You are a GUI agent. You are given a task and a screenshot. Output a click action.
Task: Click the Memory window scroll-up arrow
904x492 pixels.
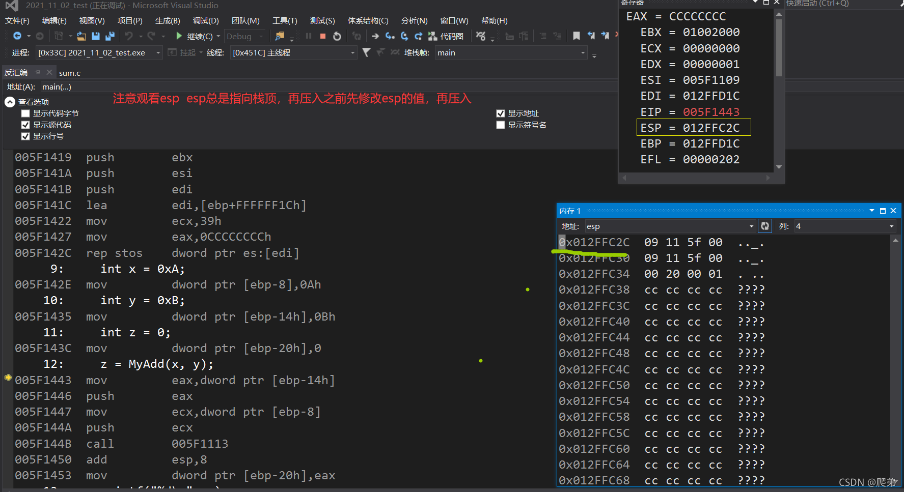(x=895, y=240)
